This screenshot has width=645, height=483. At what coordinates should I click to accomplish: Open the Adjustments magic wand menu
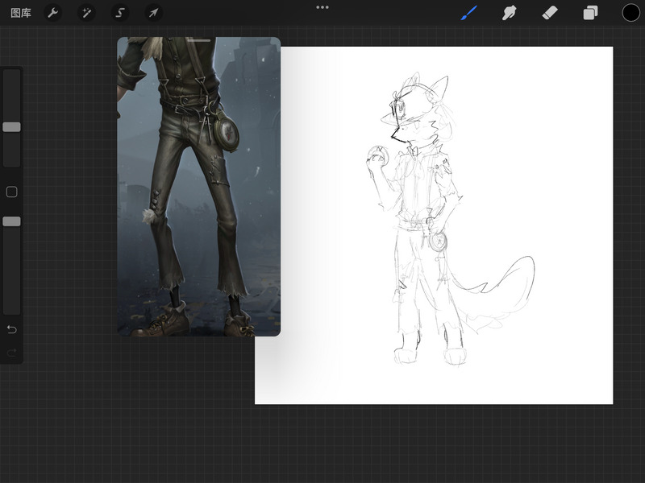click(x=86, y=13)
